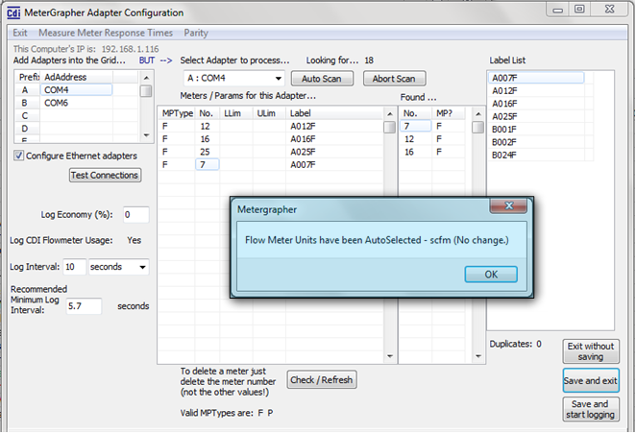Click the meter number 12 cell in meters grid
The height and width of the screenshot is (433, 636).
208,127
